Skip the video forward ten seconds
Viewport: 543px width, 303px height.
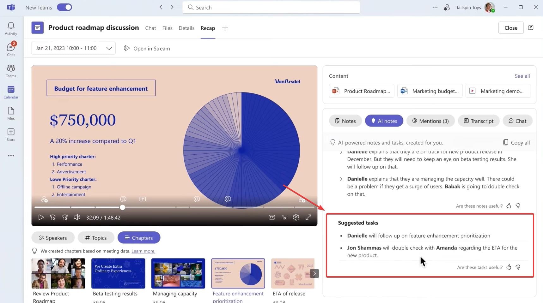pyautogui.click(x=65, y=217)
